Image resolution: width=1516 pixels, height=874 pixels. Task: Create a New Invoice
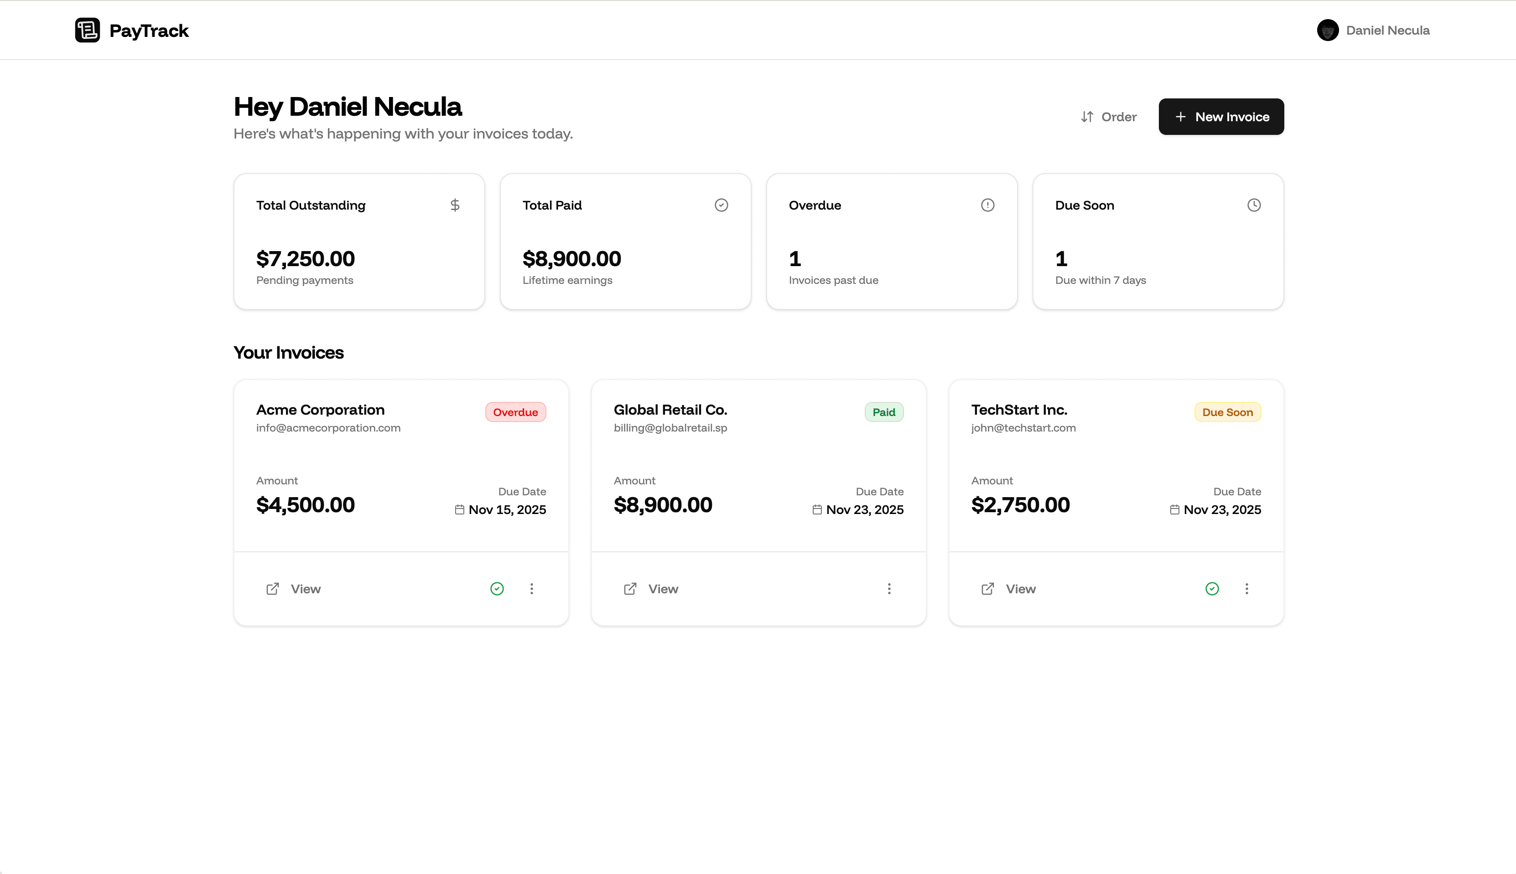pyautogui.click(x=1221, y=117)
